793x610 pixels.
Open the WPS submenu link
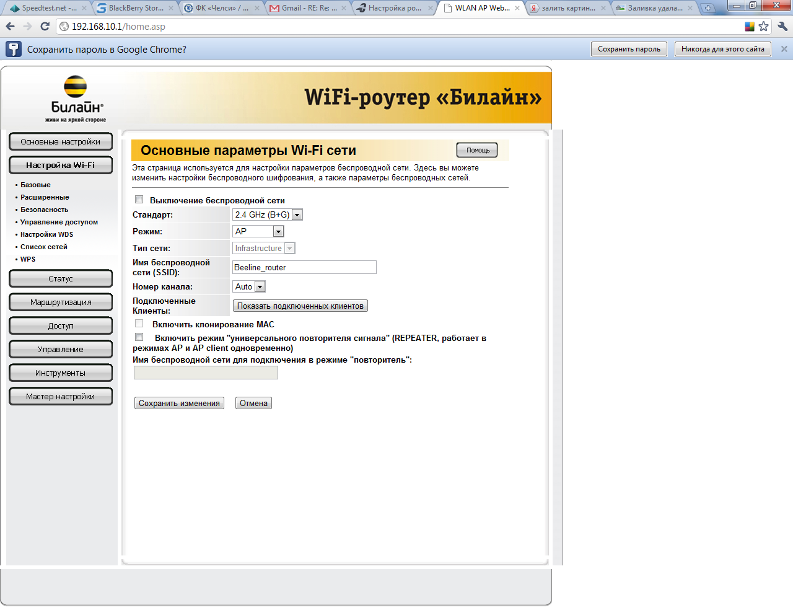[x=28, y=259]
